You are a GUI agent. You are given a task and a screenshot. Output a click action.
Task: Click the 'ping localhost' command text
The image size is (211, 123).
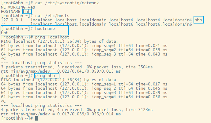[x=52, y=37]
